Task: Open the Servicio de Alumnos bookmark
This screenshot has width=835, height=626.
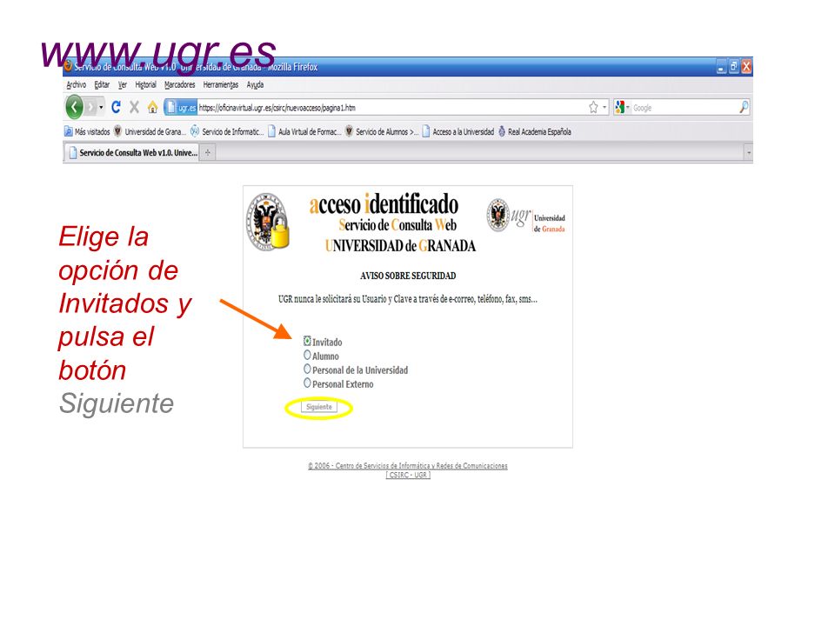Action: (x=382, y=131)
